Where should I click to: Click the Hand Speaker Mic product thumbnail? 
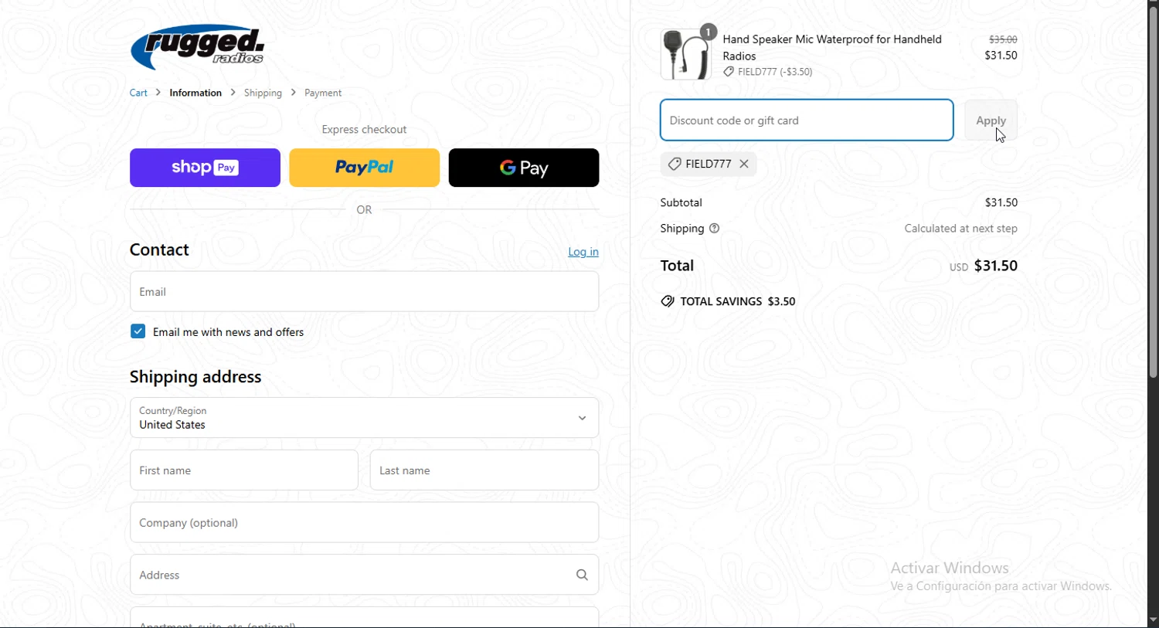(686, 55)
